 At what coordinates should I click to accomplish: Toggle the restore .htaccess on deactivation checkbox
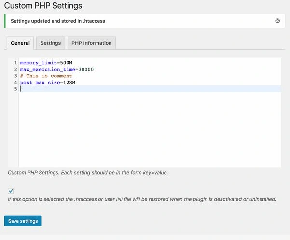pos(11,191)
